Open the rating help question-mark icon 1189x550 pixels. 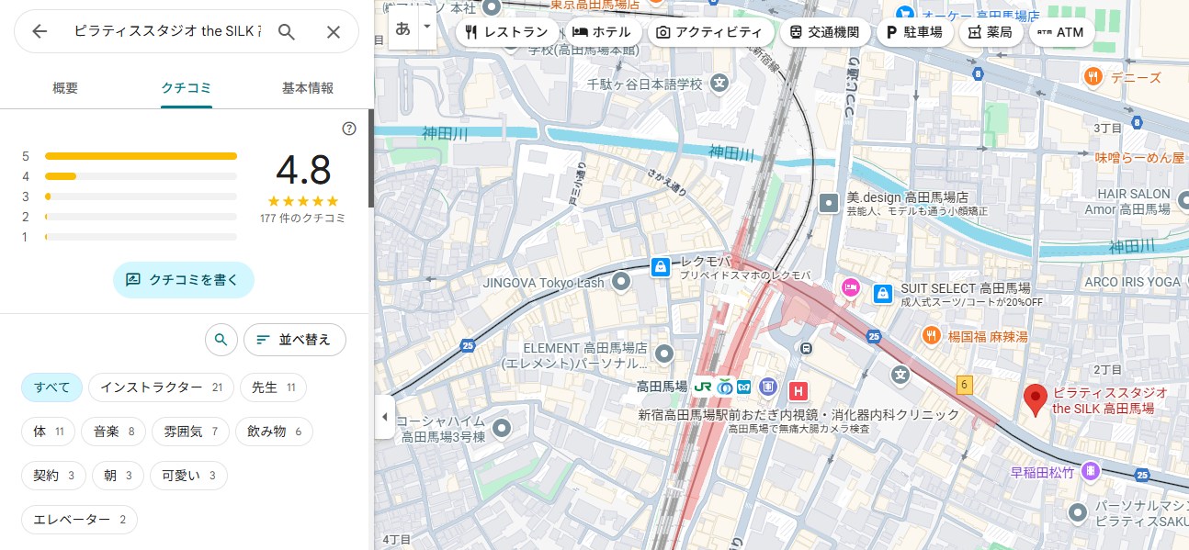[348, 129]
